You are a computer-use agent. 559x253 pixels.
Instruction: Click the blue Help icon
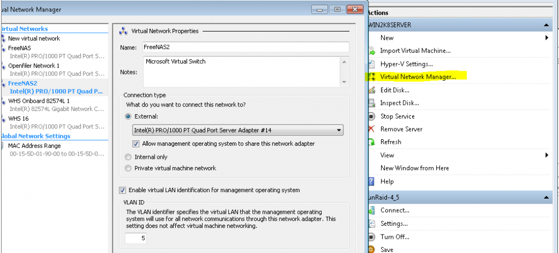(371, 181)
